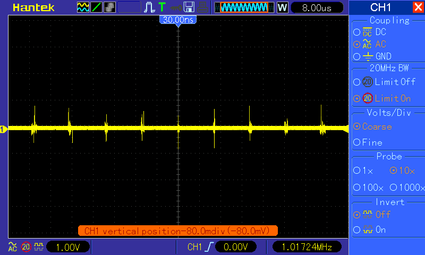Click the CH1 panel title

coord(380,7)
